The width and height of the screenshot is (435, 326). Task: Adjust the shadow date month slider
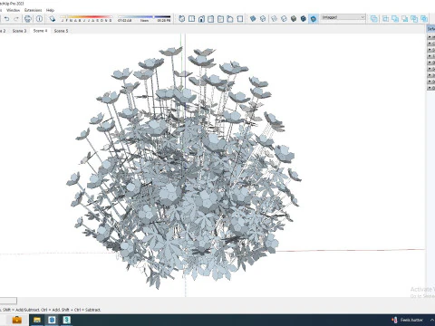point(86,18)
